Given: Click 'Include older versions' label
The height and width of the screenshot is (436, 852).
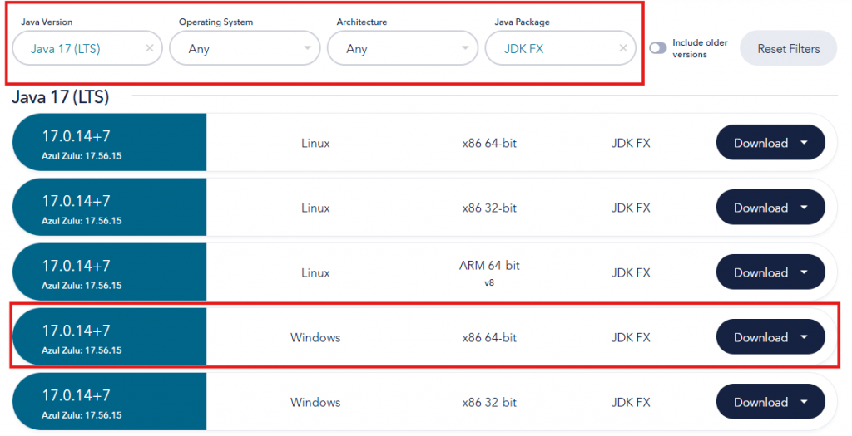Looking at the screenshot, I should pyautogui.click(x=699, y=48).
